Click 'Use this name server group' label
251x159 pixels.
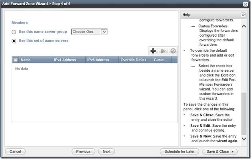coord(43,31)
